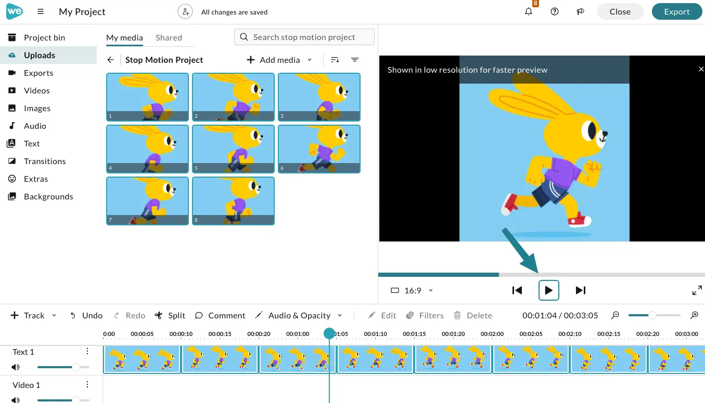
Task: Click the Video 1 volume slider
Action: tap(63, 399)
